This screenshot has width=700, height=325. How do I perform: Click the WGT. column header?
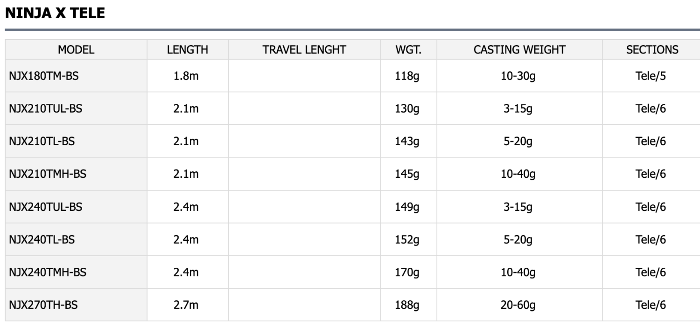[408, 50]
